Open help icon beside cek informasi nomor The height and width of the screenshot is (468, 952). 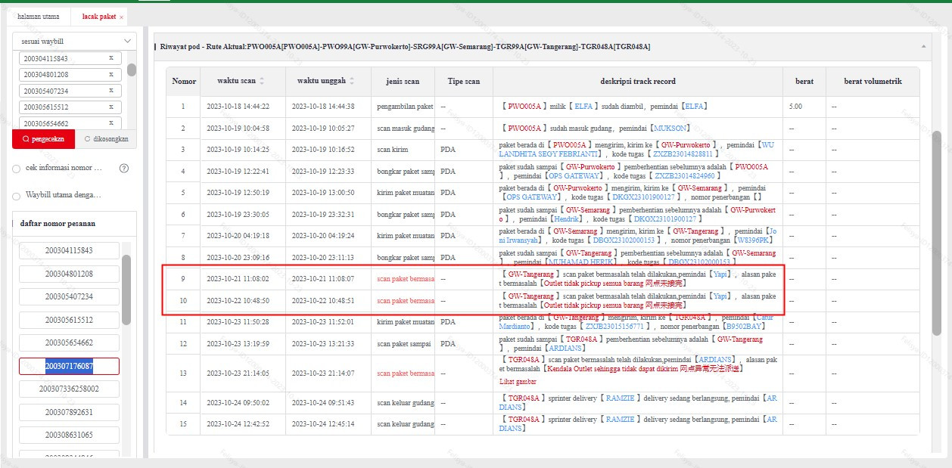[124, 168]
